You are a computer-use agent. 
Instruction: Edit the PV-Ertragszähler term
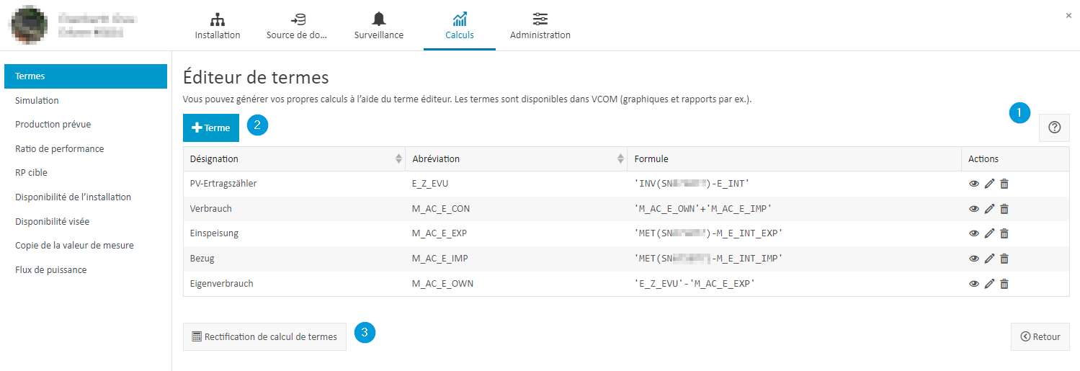click(x=989, y=184)
